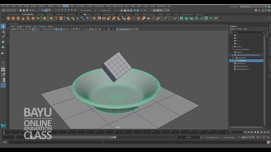Click Play Backward in playback controls
The height and width of the screenshot is (152, 271).
[x=255, y=132]
